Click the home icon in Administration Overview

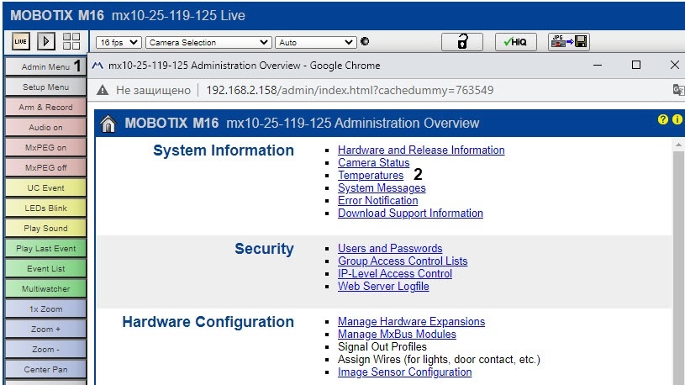point(108,124)
